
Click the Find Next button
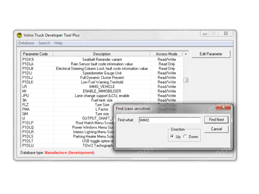click(216, 119)
